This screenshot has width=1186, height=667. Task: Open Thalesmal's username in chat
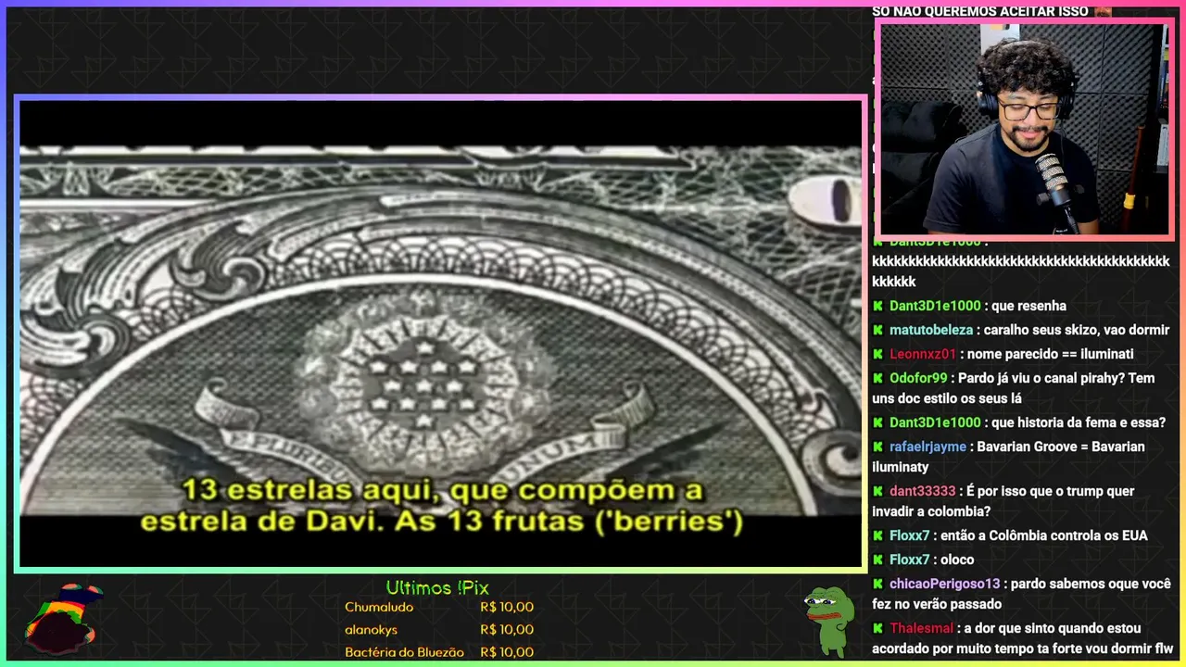pos(920,628)
